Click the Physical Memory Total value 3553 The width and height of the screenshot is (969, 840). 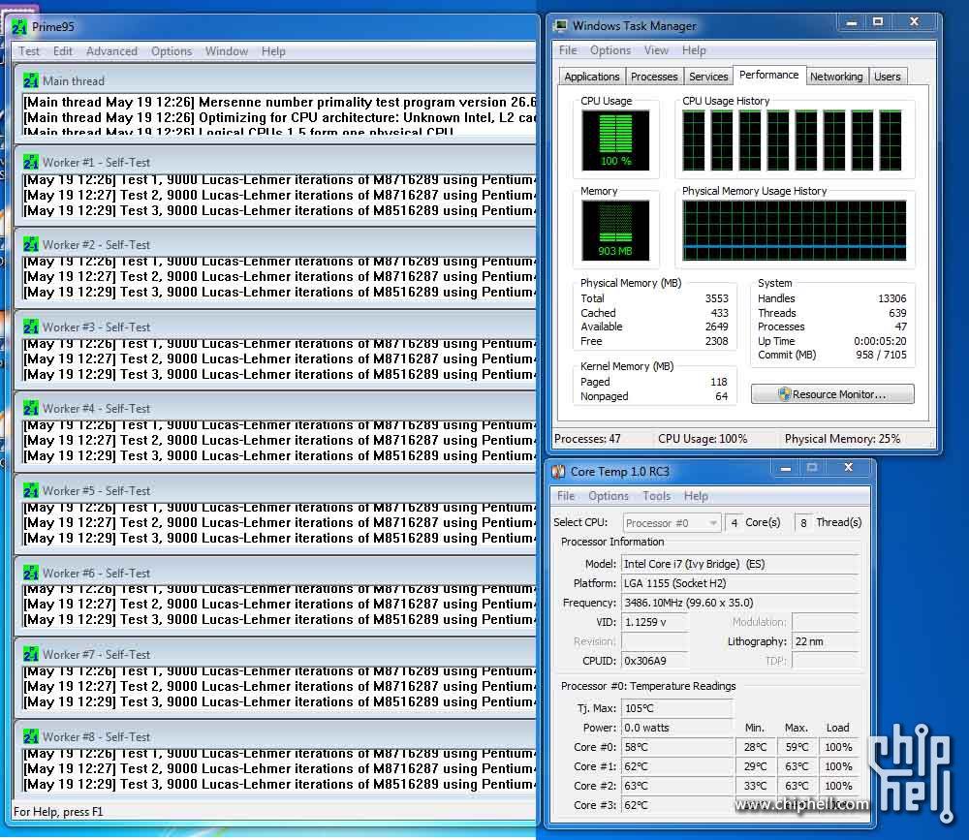717,298
